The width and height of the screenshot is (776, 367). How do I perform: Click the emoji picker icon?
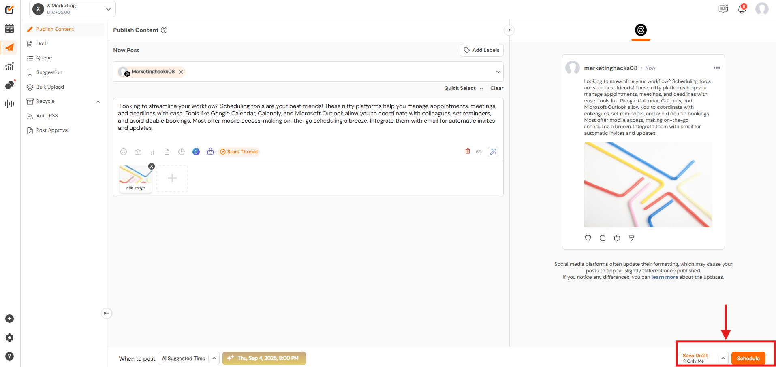124,152
